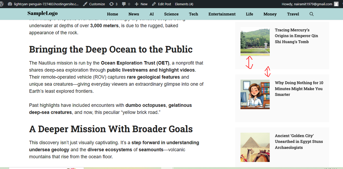The image size is (343, 169).
Task: Open Elements (4) in admin bar
Action: 184,4
